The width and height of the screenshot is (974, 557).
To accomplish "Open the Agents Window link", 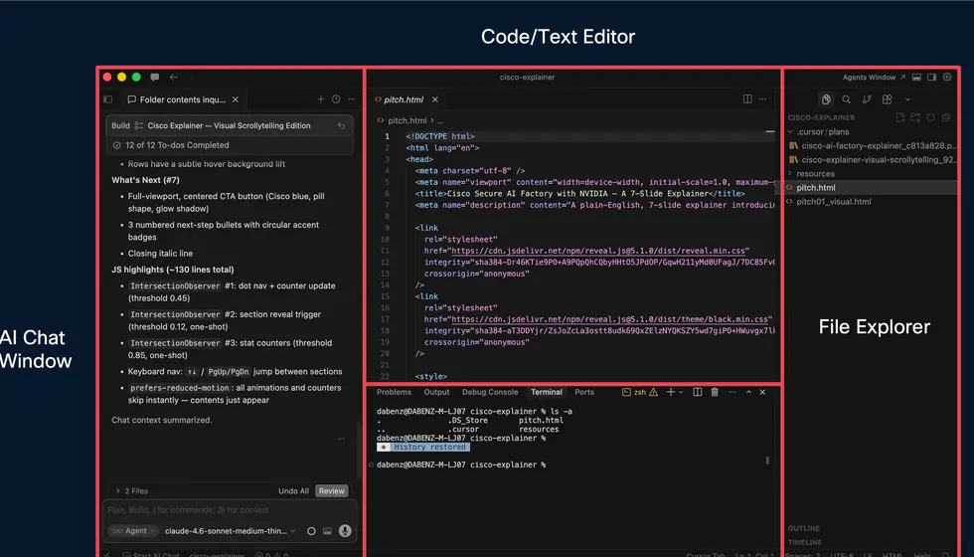I will point(874,78).
